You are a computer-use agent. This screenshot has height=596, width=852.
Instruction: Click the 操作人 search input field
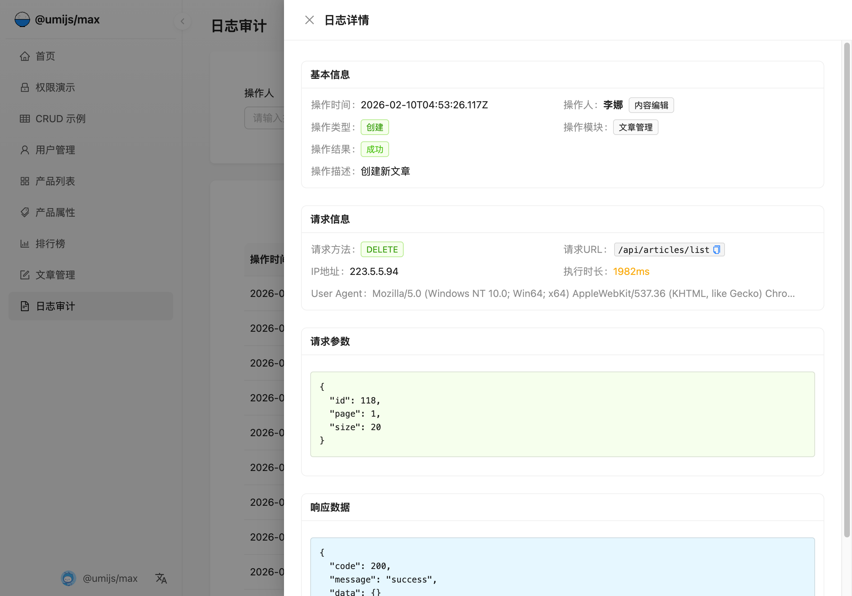[x=264, y=118]
